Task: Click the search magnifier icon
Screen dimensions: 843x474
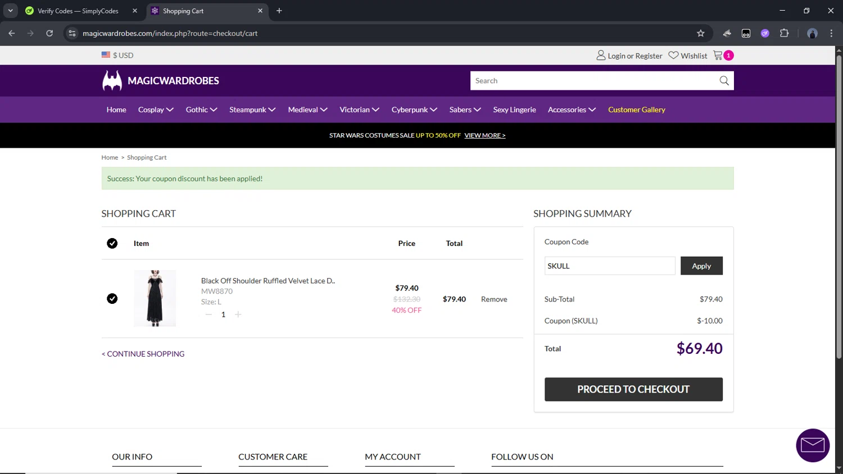Action: (724, 81)
